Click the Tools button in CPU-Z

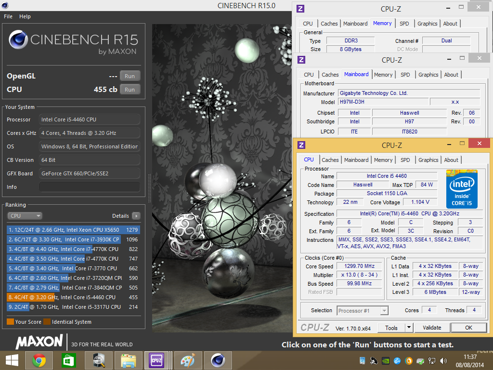(391, 328)
